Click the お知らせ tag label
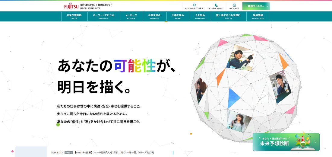 pos(69,152)
